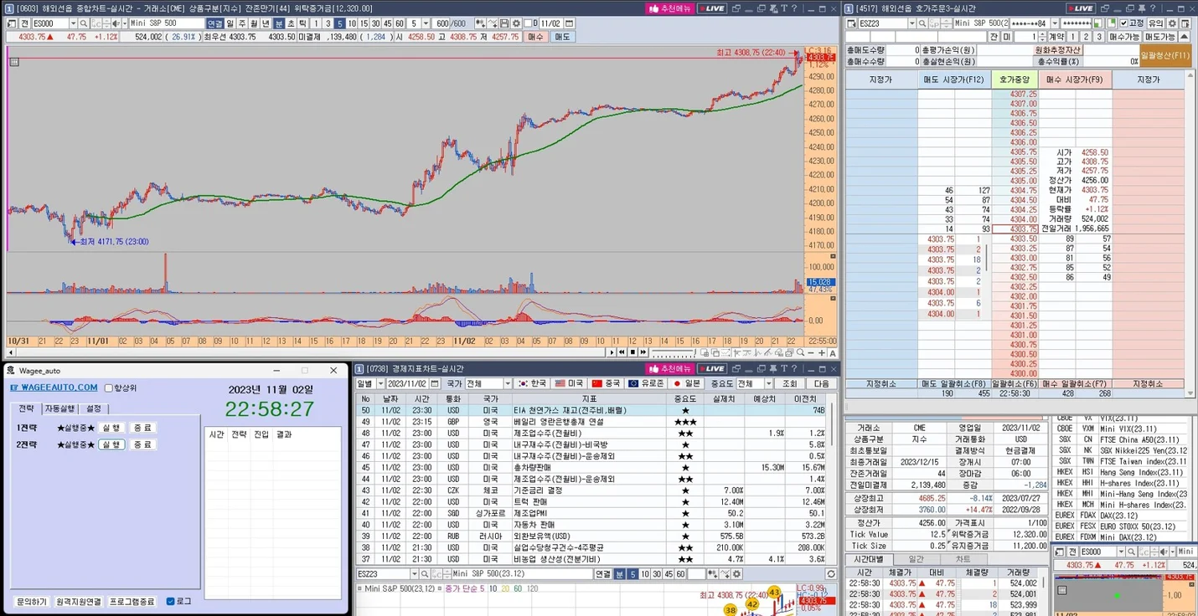The image size is (1198, 616).
Task: Click the 실행 button for 2전략
Action: point(111,444)
